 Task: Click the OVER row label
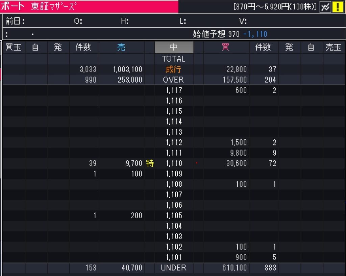(x=174, y=80)
